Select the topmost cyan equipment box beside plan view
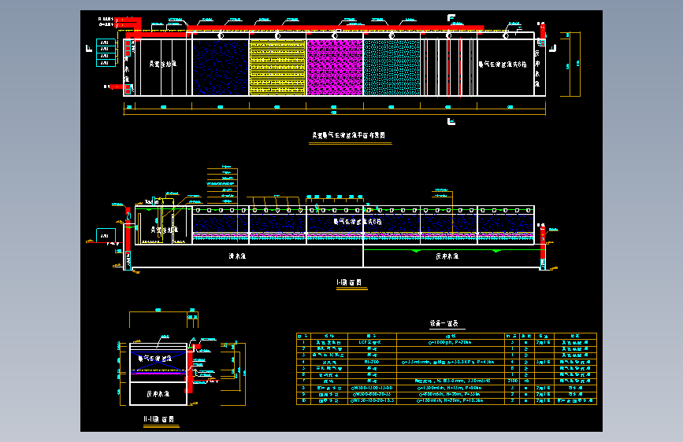This screenshot has height=442, width=683. (x=106, y=42)
